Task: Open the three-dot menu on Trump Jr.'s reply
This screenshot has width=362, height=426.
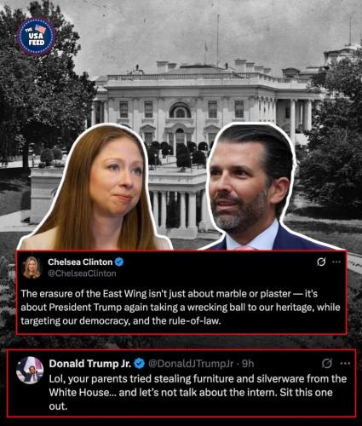Action: [345, 363]
